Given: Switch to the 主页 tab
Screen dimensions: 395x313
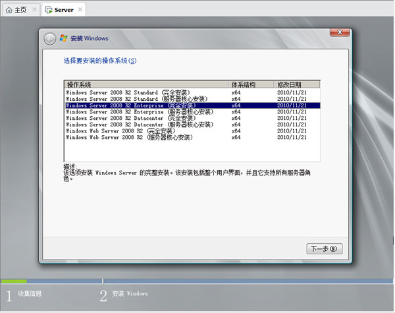Looking at the screenshot, I should pos(21,10).
